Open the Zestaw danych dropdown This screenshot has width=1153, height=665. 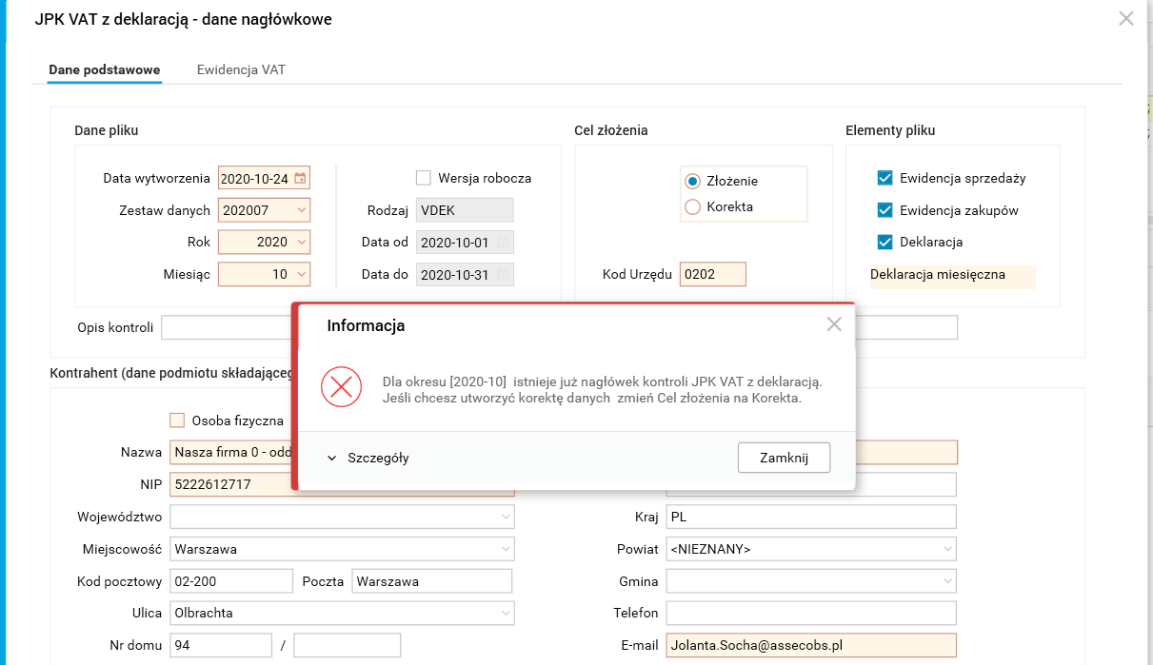(x=301, y=210)
